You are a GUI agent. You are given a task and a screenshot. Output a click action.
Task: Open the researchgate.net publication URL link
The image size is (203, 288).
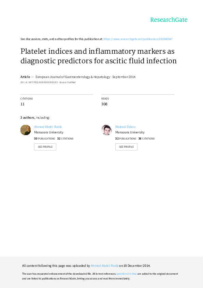[138, 39]
